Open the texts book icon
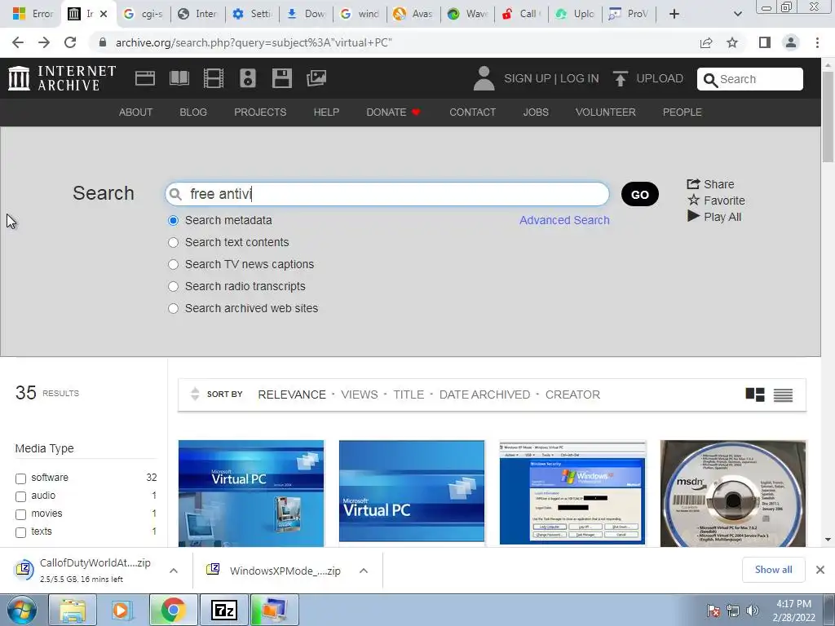Screen dimensions: 835x626 pos(179,78)
